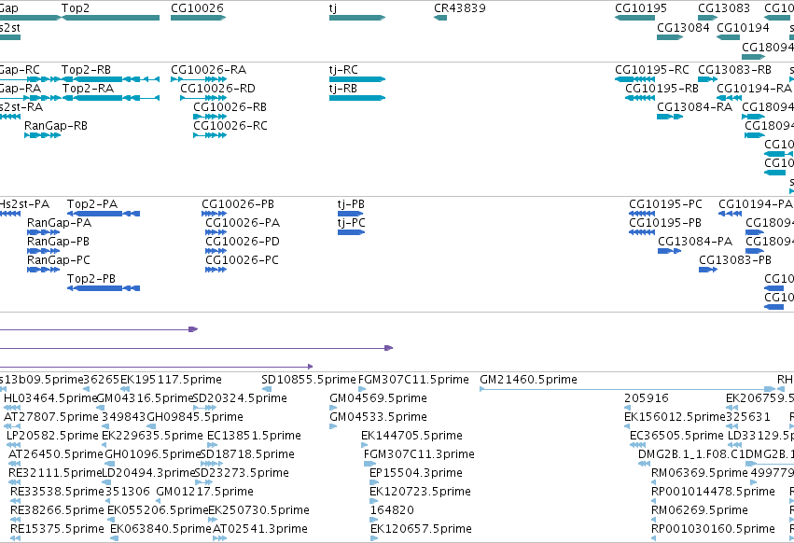The height and width of the screenshot is (543, 794).
Task: Click protein RanGap-PB
Action: coord(58,242)
